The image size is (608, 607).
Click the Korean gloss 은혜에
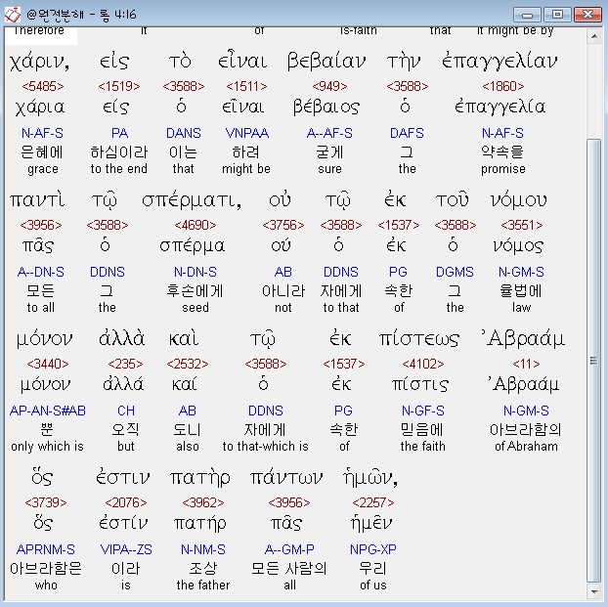(42, 152)
